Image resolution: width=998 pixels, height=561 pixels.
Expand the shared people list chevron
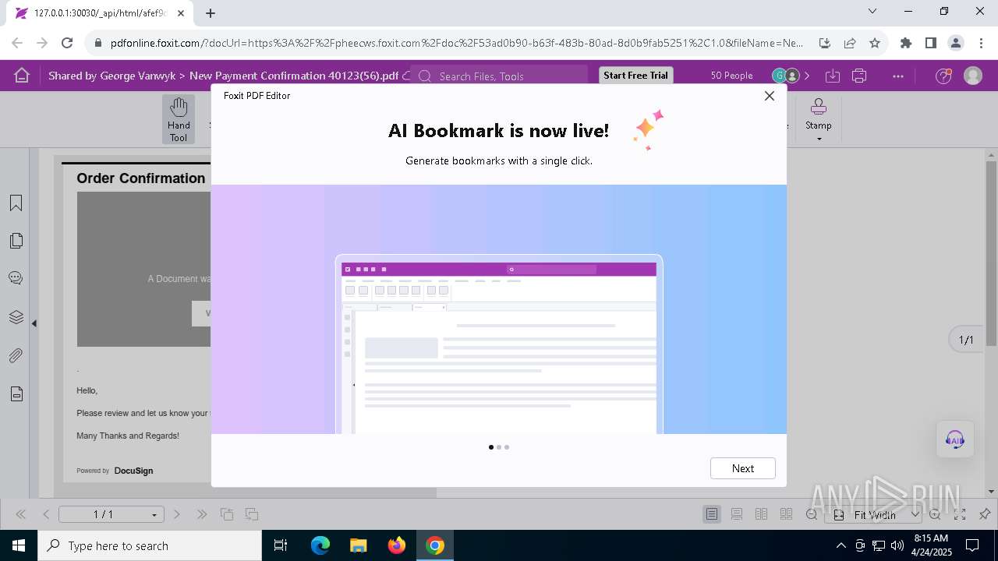tap(807, 76)
